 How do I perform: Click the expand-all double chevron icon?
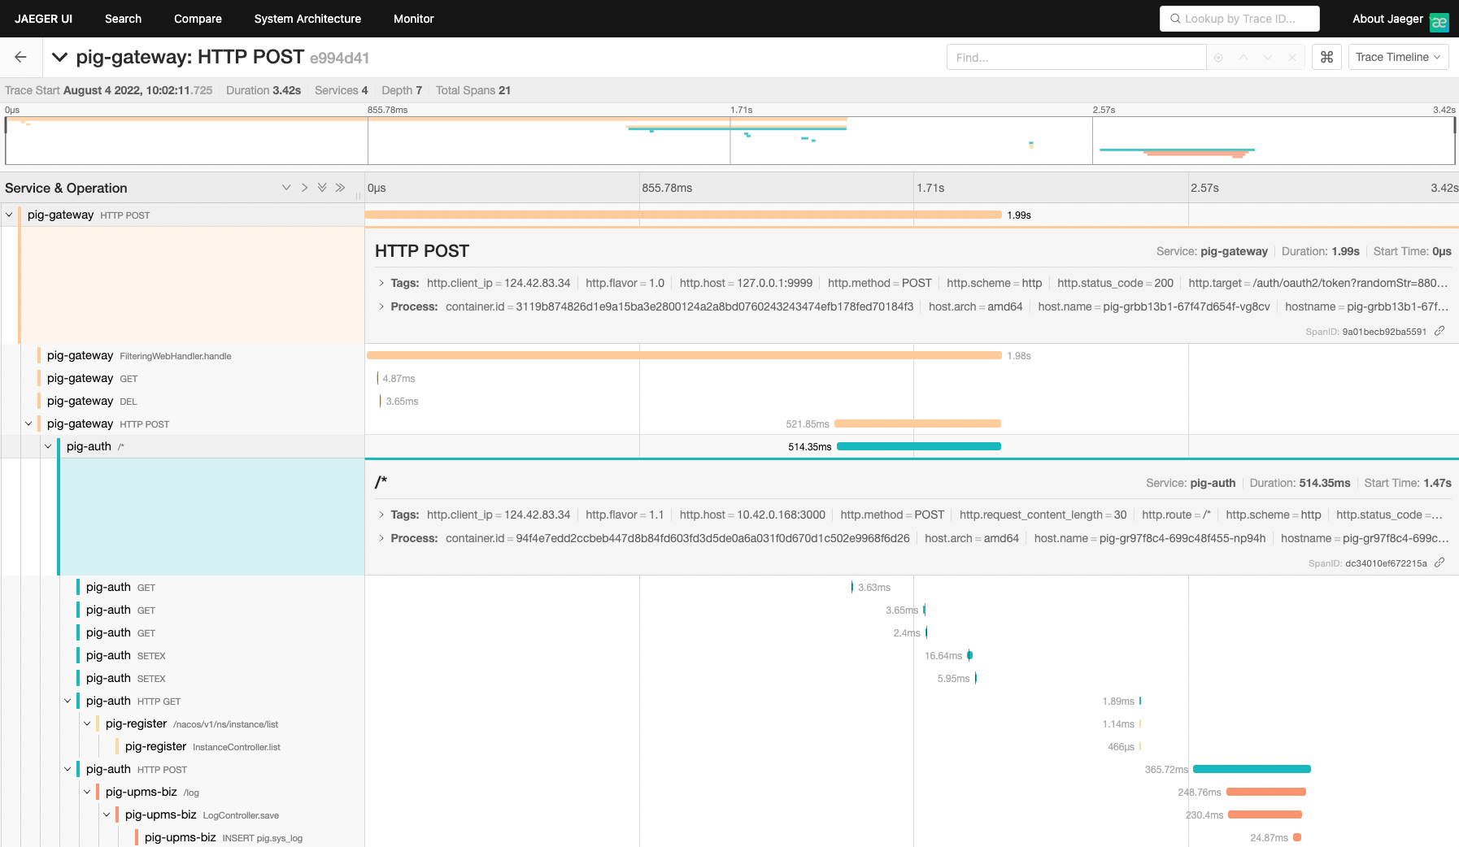[322, 188]
